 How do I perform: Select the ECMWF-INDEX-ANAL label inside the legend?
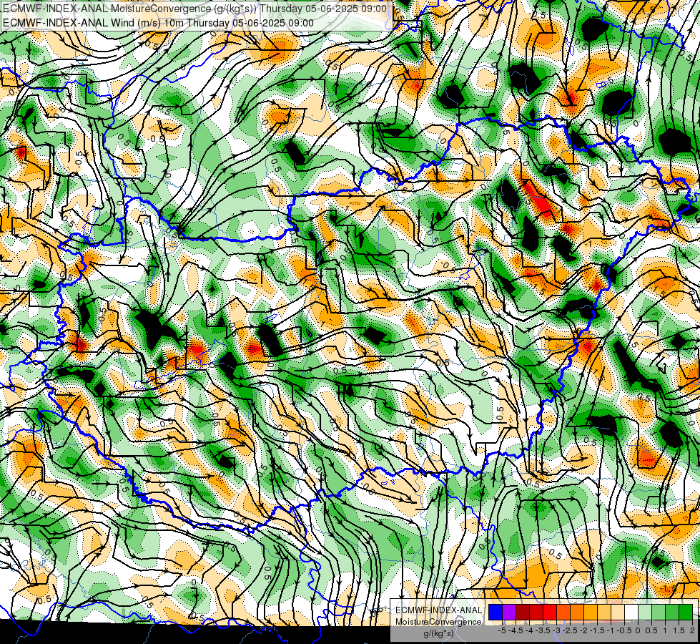tap(438, 610)
